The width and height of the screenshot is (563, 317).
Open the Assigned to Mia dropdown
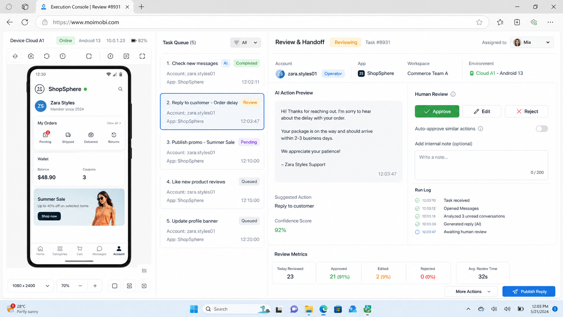(x=532, y=42)
